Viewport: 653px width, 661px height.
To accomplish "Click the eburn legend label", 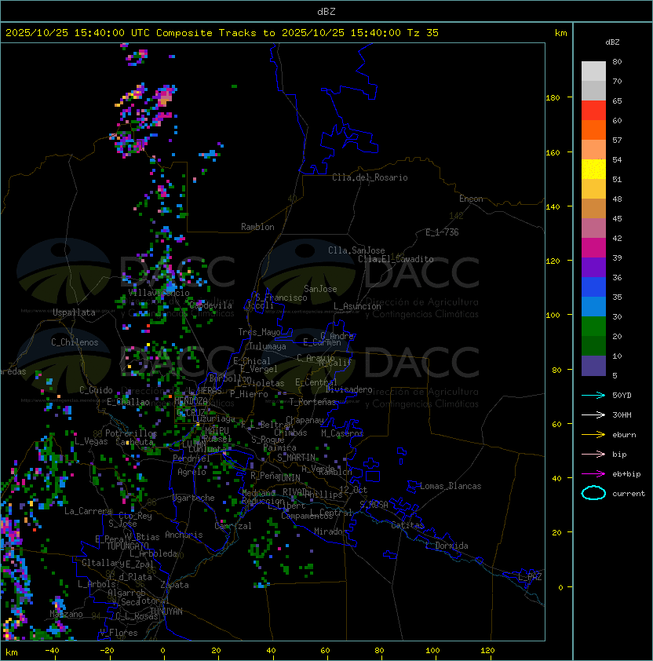I will click(x=624, y=435).
